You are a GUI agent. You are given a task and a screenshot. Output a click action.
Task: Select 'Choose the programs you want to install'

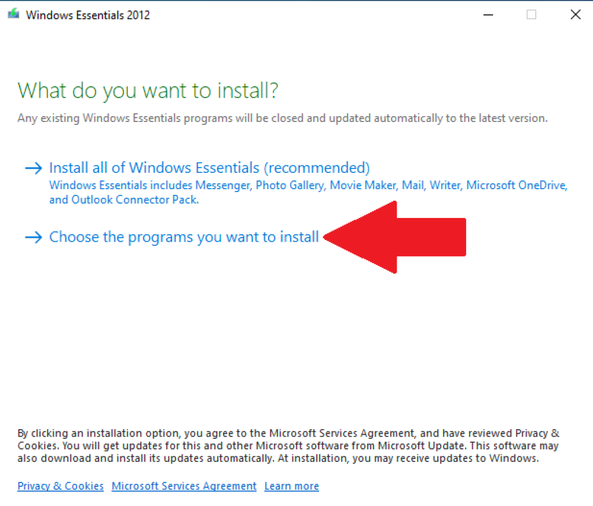point(184,237)
